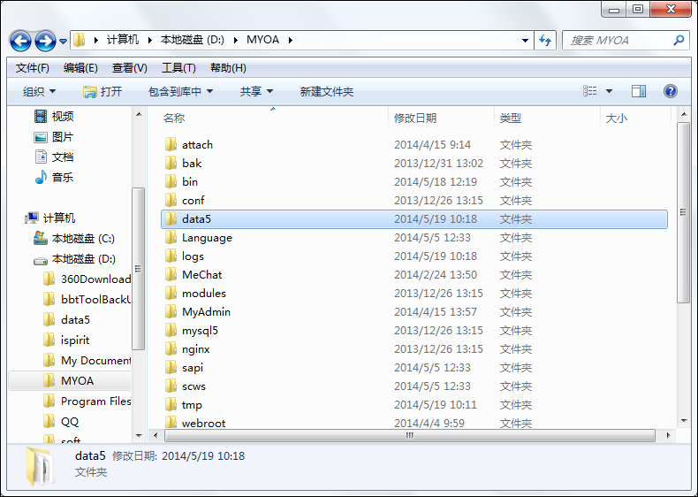Click the magnifier icon in search box
The image size is (698, 497).
pos(679,41)
